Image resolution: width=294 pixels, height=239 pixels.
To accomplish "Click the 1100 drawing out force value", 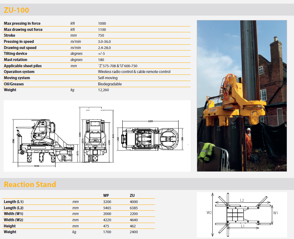I will pyautogui.click(x=102, y=30).
